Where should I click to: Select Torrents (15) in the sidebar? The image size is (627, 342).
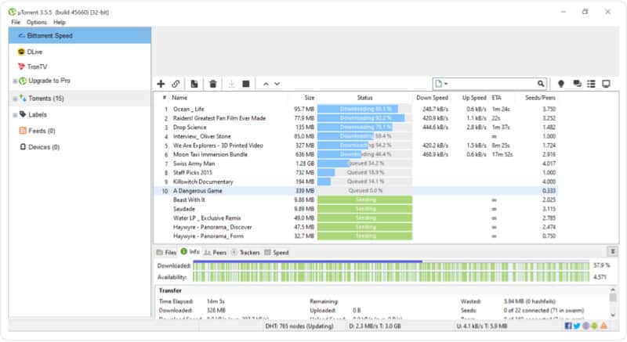[46, 98]
